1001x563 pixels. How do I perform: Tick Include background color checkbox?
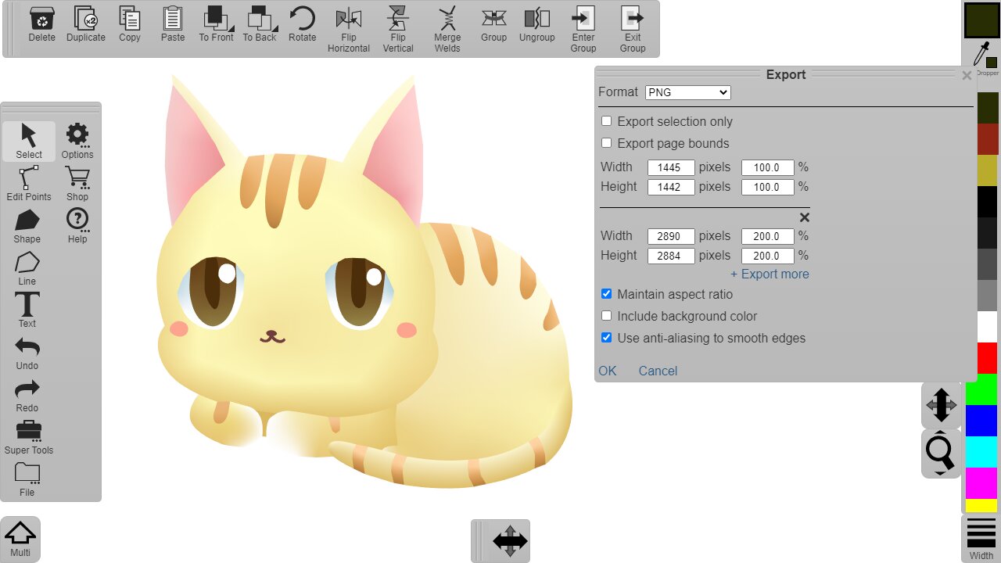(606, 316)
